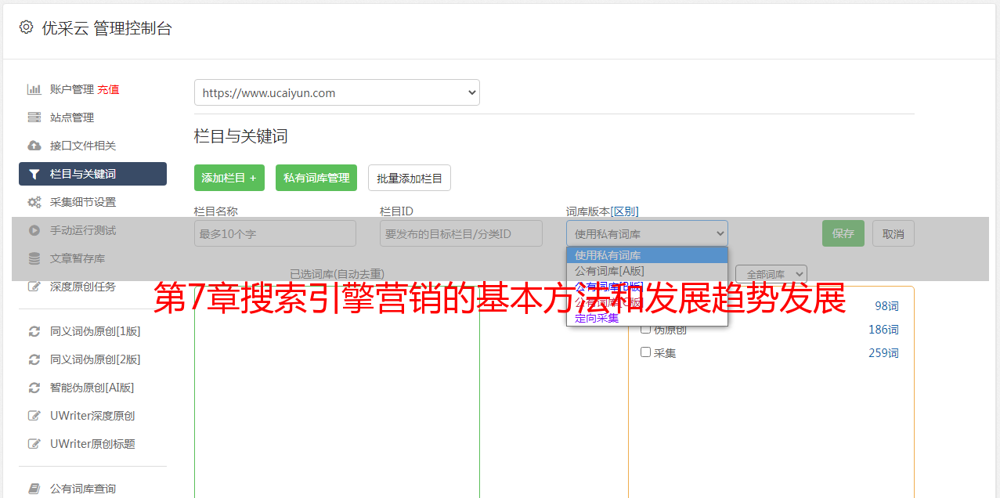Open UWriter深度原创 in the sidebar
The height and width of the screenshot is (498, 1000).
92,416
